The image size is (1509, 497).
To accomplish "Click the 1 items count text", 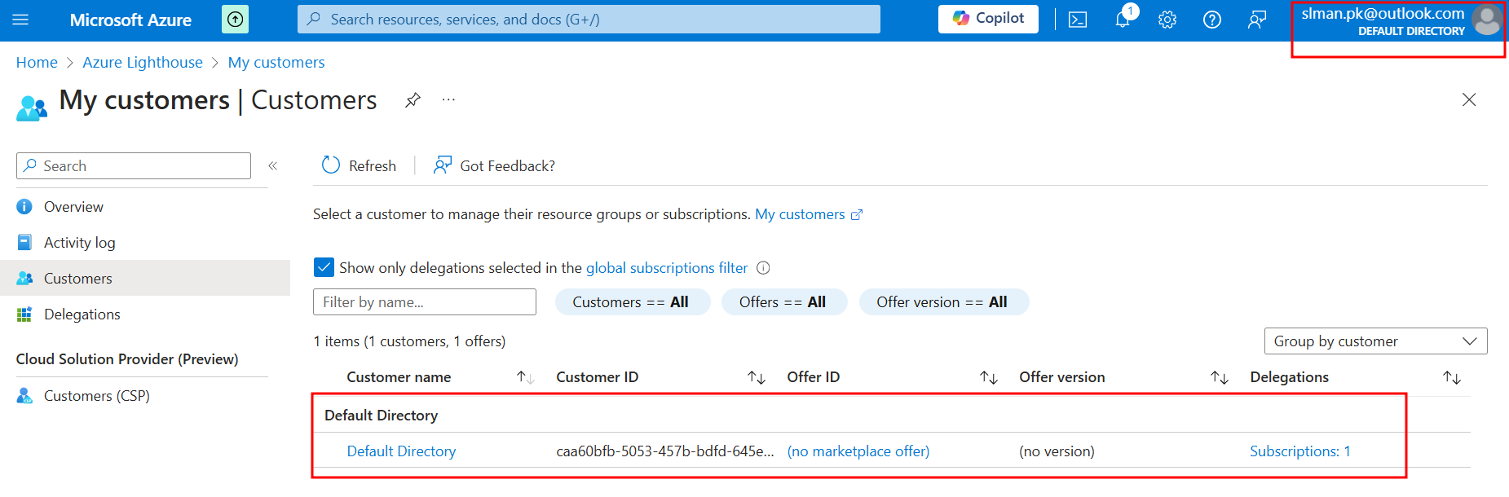I will (409, 341).
